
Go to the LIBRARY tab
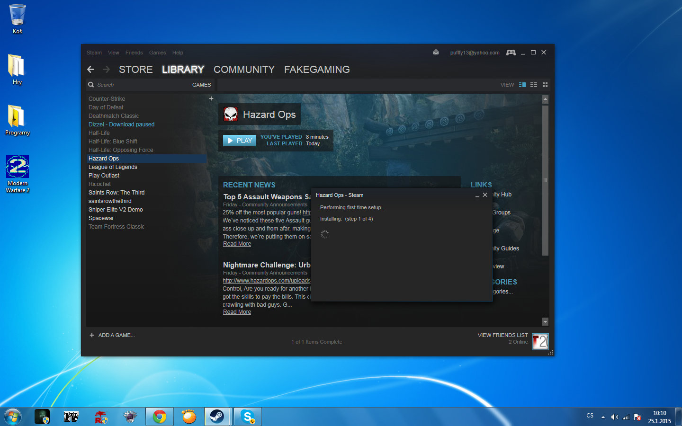[183, 70]
